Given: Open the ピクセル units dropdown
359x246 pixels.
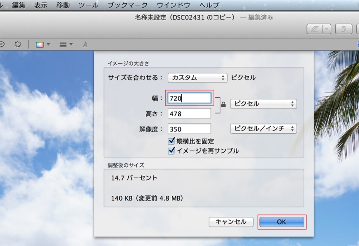Looking at the screenshot, I should (x=263, y=104).
